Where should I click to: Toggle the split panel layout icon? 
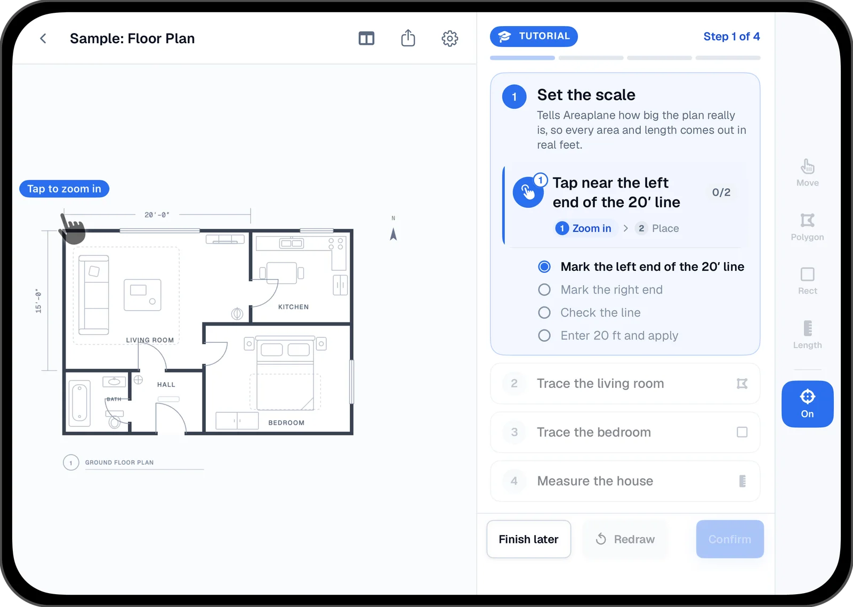pyautogui.click(x=366, y=38)
